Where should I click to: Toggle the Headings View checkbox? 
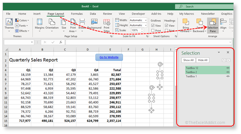pyautogui.click(x=166, y=26)
